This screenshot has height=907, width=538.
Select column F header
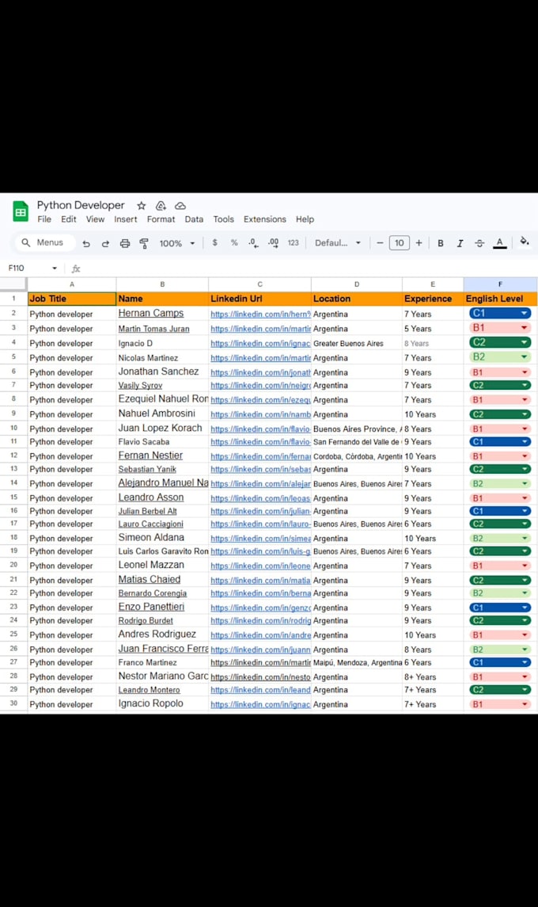(500, 284)
